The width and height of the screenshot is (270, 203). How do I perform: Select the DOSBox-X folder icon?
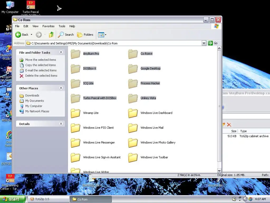point(75,69)
